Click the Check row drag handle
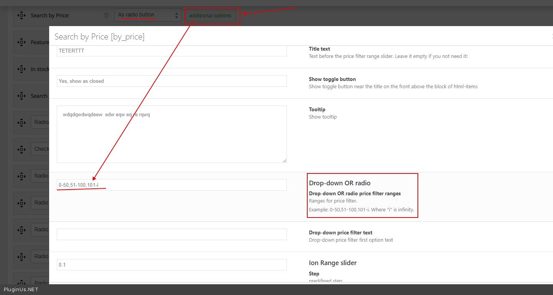Viewport: 553px width, 295px height. [21, 149]
